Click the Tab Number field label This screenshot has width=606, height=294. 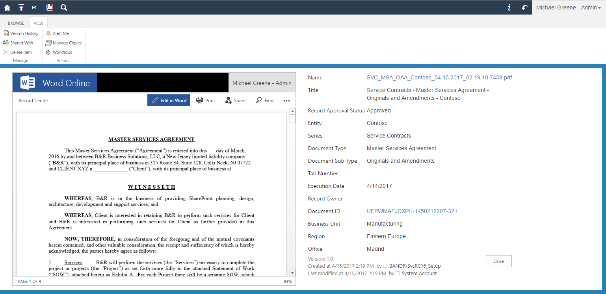(323, 173)
